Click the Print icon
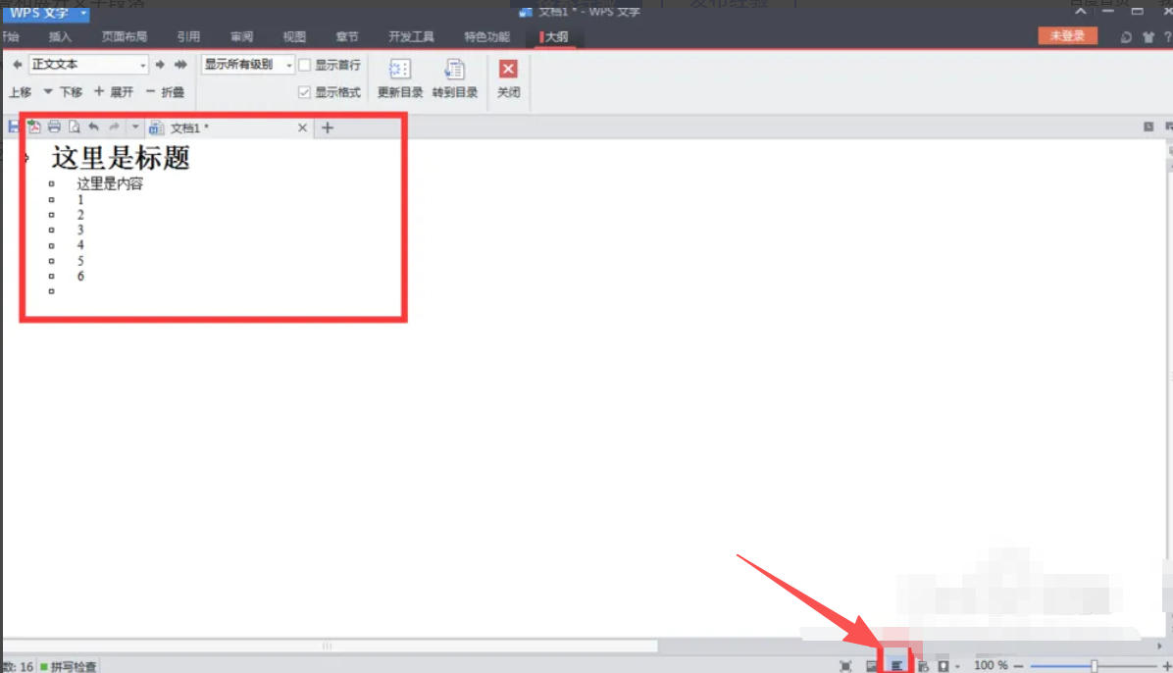Image resolution: width=1173 pixels, height=673 pixels. [54, 127]
